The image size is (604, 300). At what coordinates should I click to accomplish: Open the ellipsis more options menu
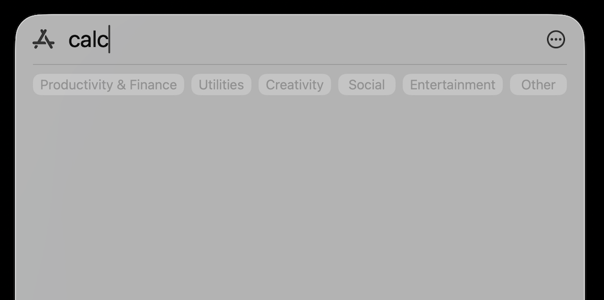tap(556, 39)
